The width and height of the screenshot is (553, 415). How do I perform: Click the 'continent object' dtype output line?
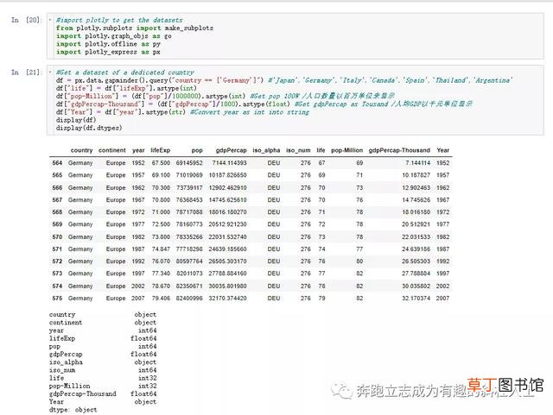(x=103, y=323)
